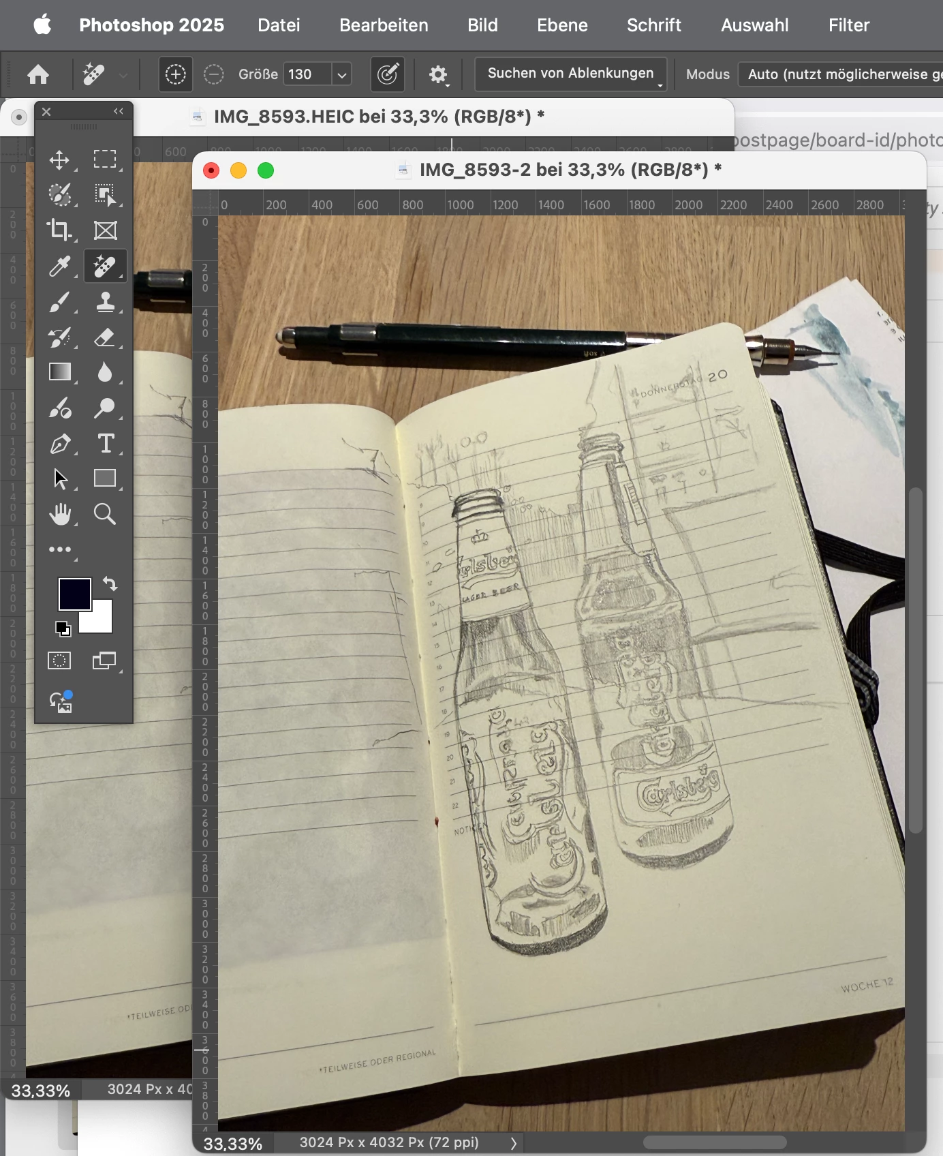This screenshot has width=943, height=1156.
Task: Click the Home button in the options bar
Action: coord(38,74)
